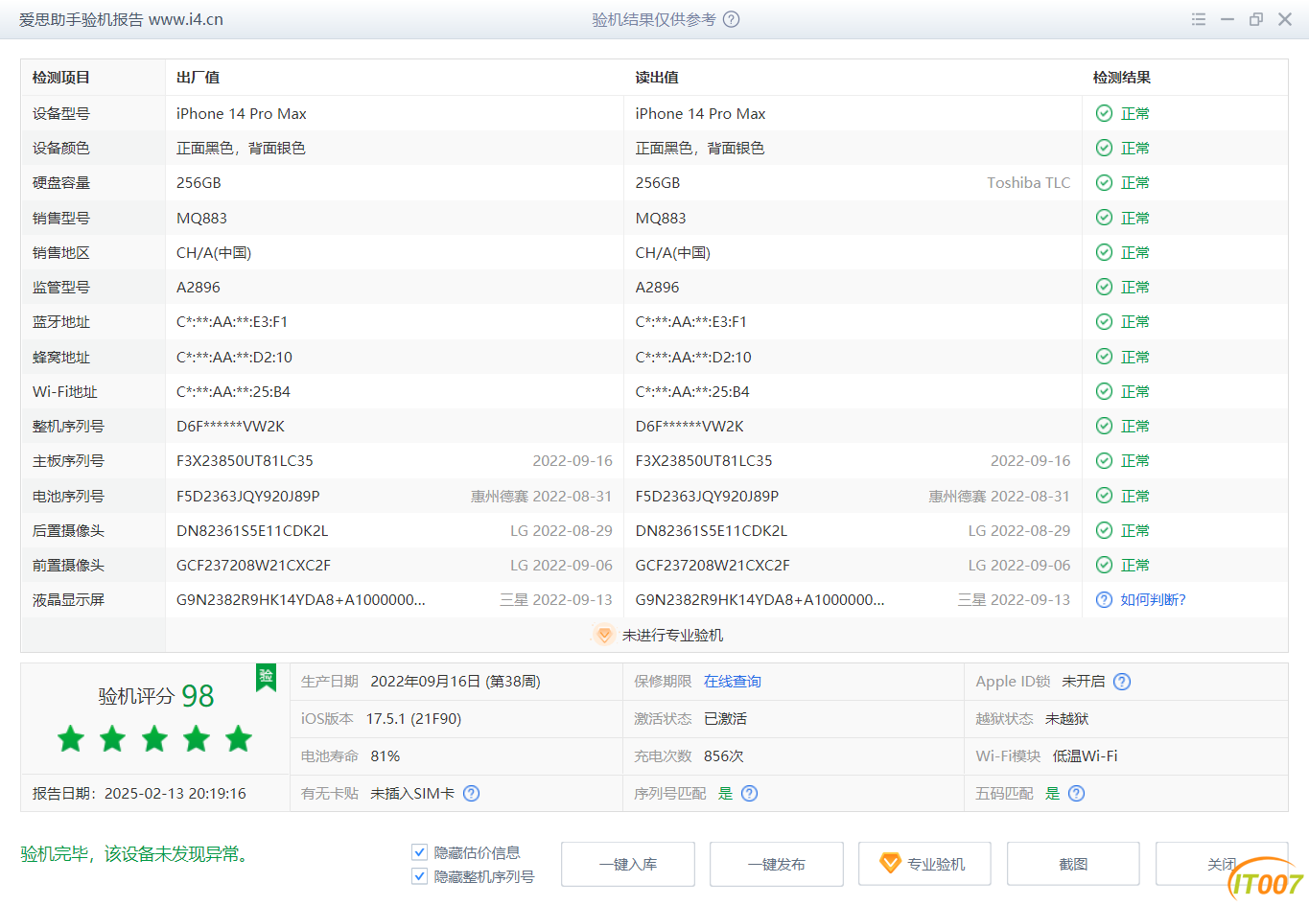
Task: Click factory front camera serial GCF237208W21CXC2F
Action: 253,565
